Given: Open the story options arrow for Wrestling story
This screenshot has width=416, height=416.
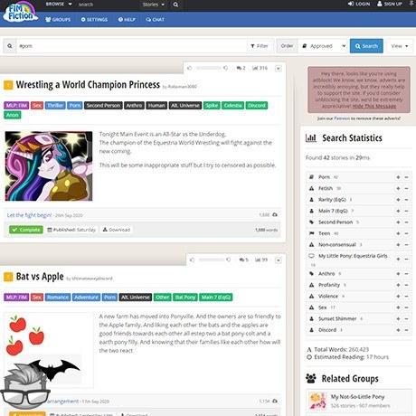Looking at the screenshot, I should coord(279,69).
